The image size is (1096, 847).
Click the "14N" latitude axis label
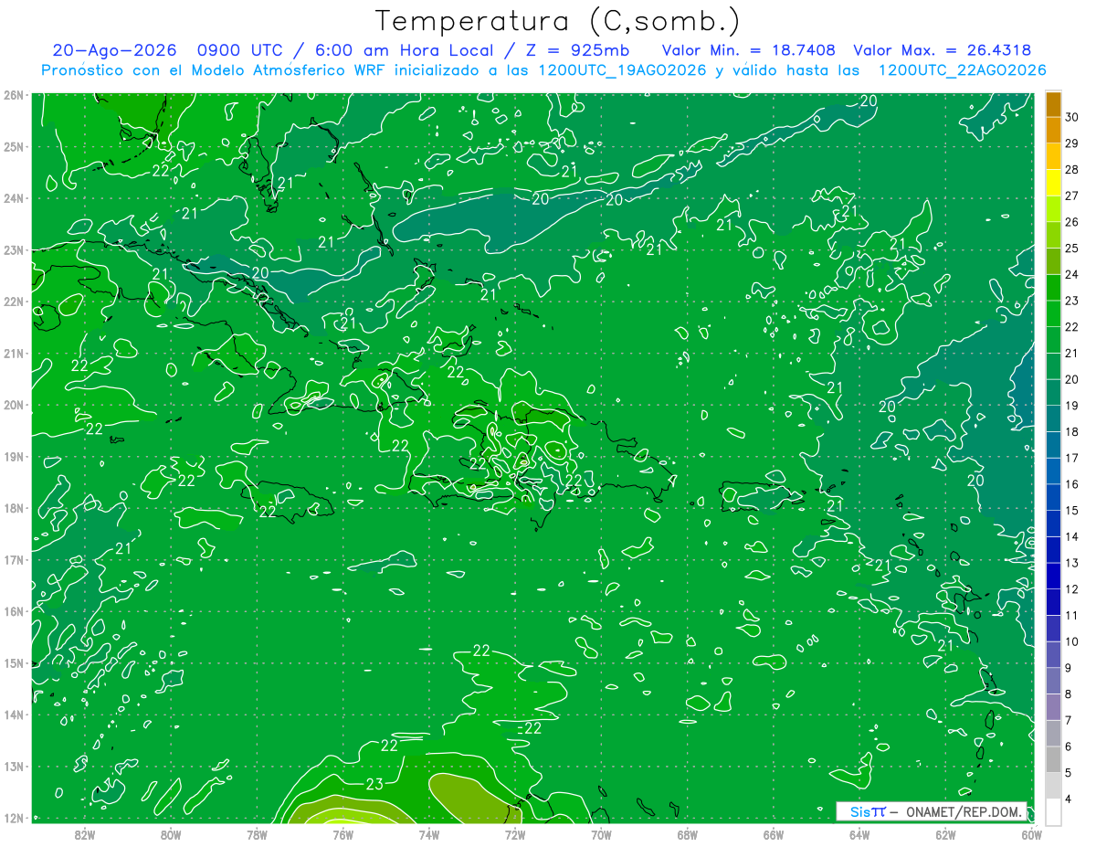coord(13,715)
